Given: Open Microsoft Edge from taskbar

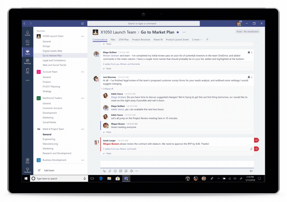Looking at the screenshot, I should (x=101, y=178).
